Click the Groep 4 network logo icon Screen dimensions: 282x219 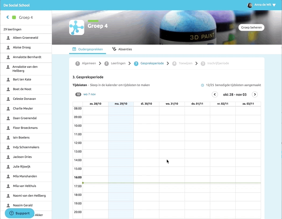(77, 27)
